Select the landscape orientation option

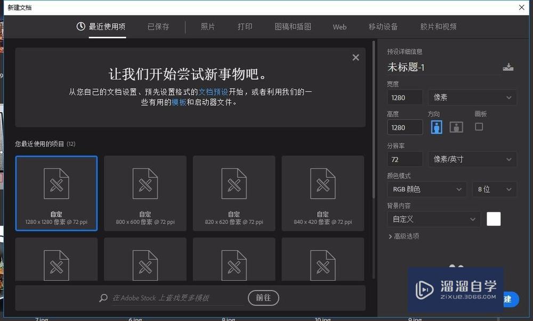[x=456, y=126]
